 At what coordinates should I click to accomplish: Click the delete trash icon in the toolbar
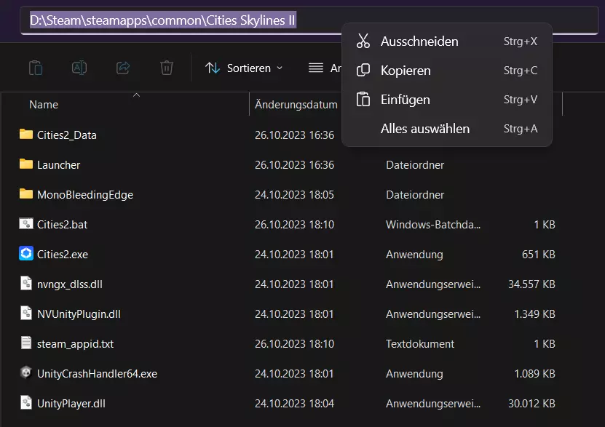point(167,68)
